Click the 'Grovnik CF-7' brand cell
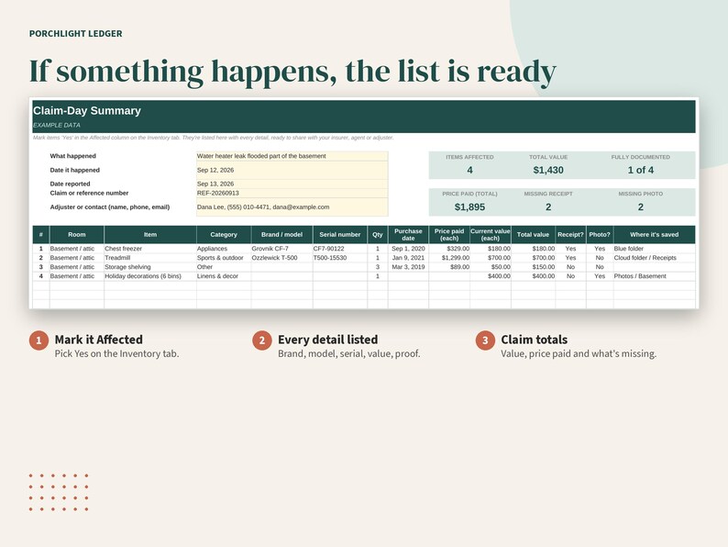The image size is (728, 547). 281,249
